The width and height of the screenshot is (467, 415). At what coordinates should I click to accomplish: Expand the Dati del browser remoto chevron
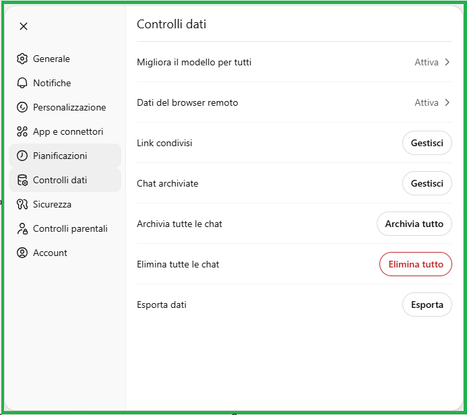[447, 102]
